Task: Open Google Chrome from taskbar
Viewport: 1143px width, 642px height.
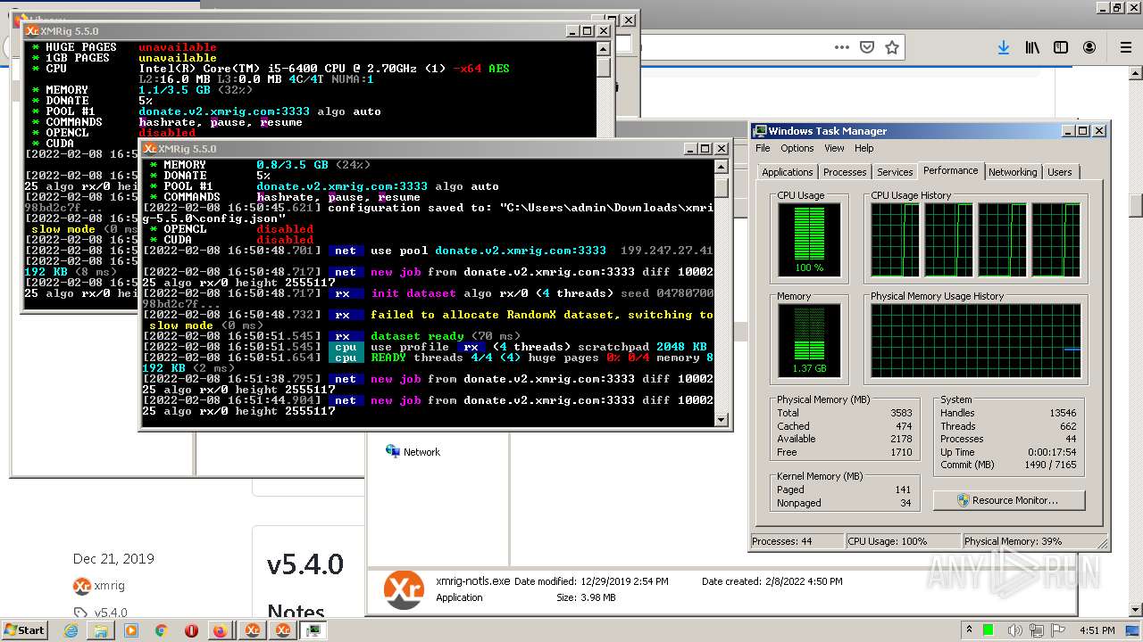Action: [x=161, y=630]
